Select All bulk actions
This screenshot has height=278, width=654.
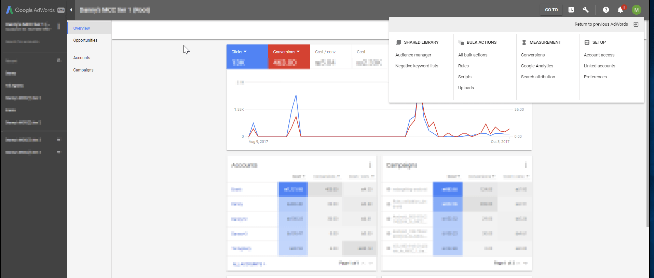(473, 55)
